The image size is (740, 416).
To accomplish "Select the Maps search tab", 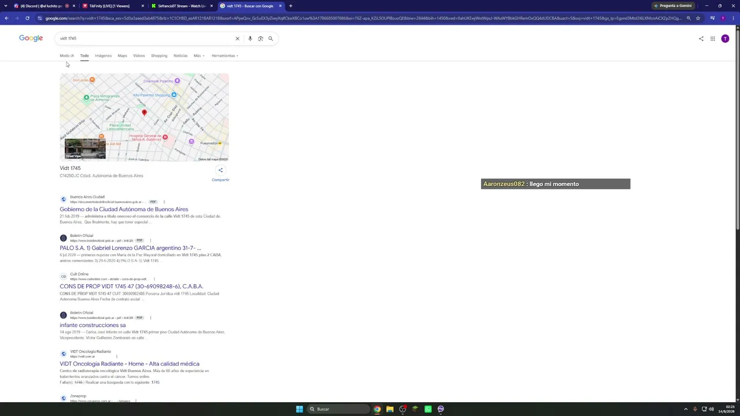I will coord(122,55).
